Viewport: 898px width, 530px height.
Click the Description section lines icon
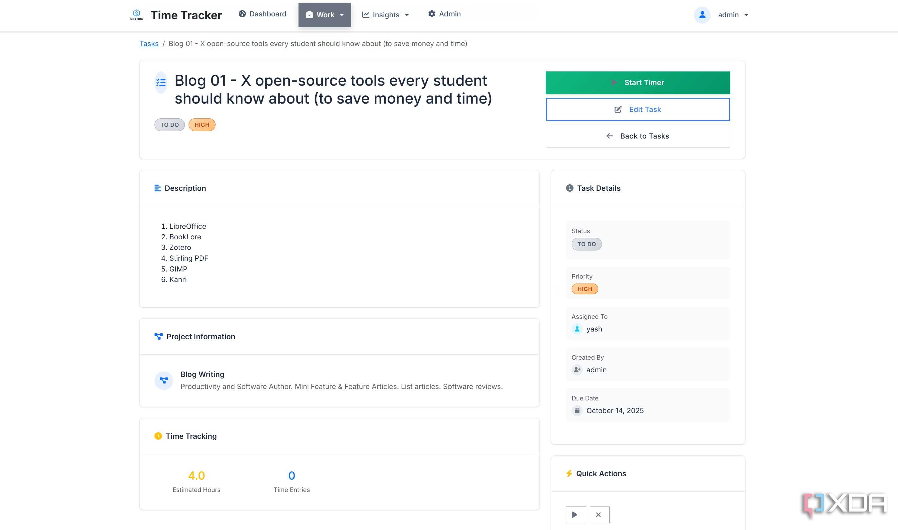[x=157, y=188]
